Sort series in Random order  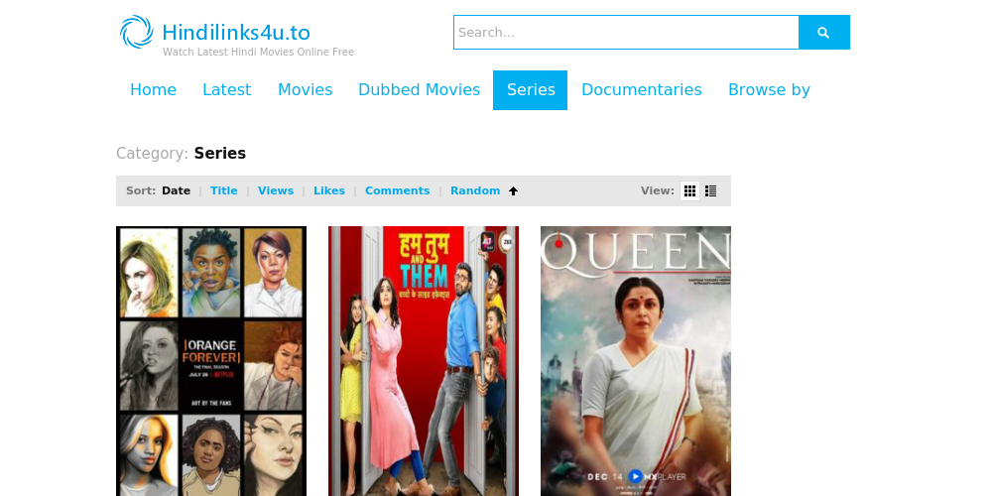[475, 191]
